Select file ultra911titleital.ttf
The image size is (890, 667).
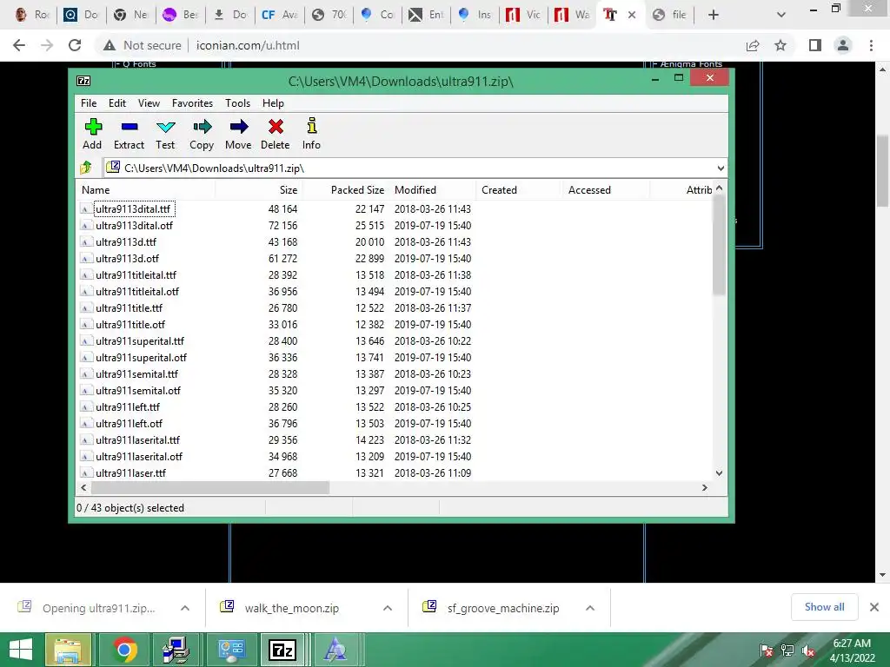pyautogui.click(x=136, y=275)
